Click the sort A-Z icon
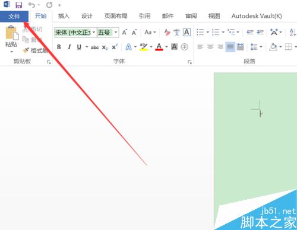The height and width of the screenshot is (230, 297). pyautogui.click(x=293, y=32)
